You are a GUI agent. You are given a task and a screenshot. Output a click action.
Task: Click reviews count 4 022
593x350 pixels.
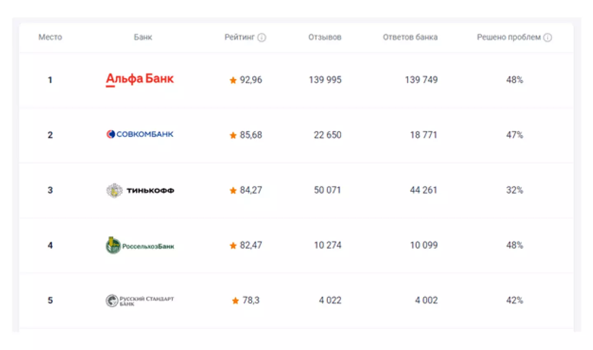(330, 300)
